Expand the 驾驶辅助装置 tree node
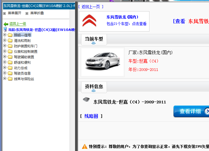The image size is (209, 151). (5, 57)
